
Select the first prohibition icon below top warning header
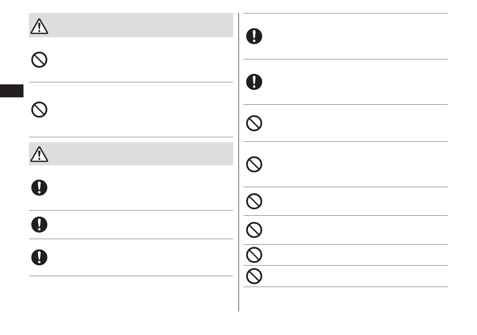click(39, 60)
